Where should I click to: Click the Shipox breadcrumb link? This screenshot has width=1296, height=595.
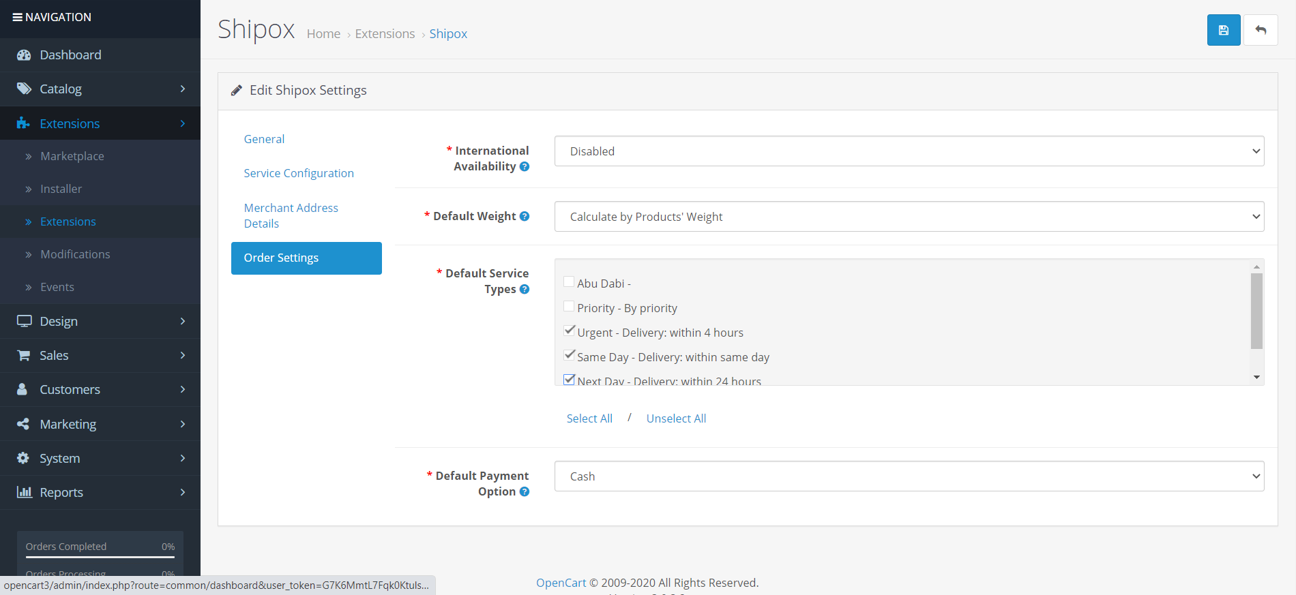tap(448, 34)
